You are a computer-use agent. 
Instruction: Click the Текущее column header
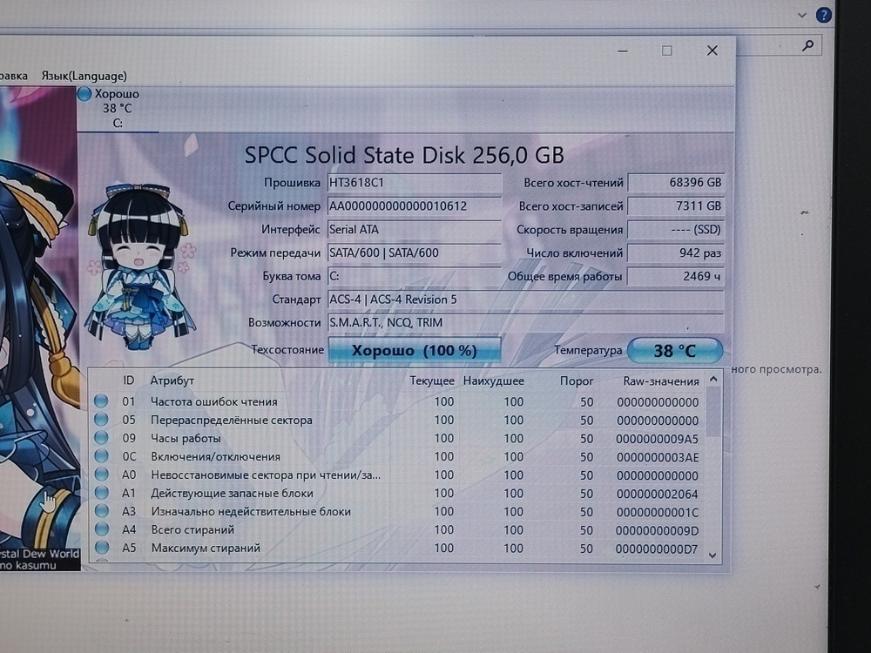tap(432, 381)
